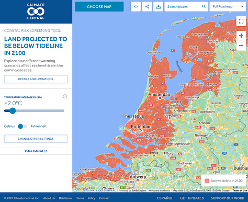Screen dimensions: 248x202
Task: Switch Celsius/Fahrenheit toggle
Action: [x=22, y=126]
